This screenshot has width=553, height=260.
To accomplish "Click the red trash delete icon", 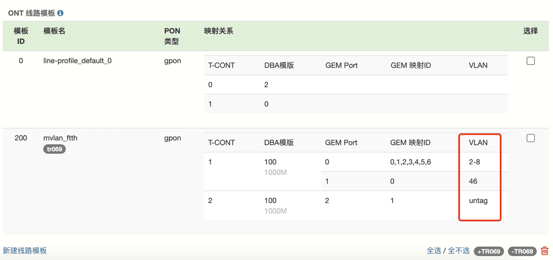I will click(x=544, y=251).
